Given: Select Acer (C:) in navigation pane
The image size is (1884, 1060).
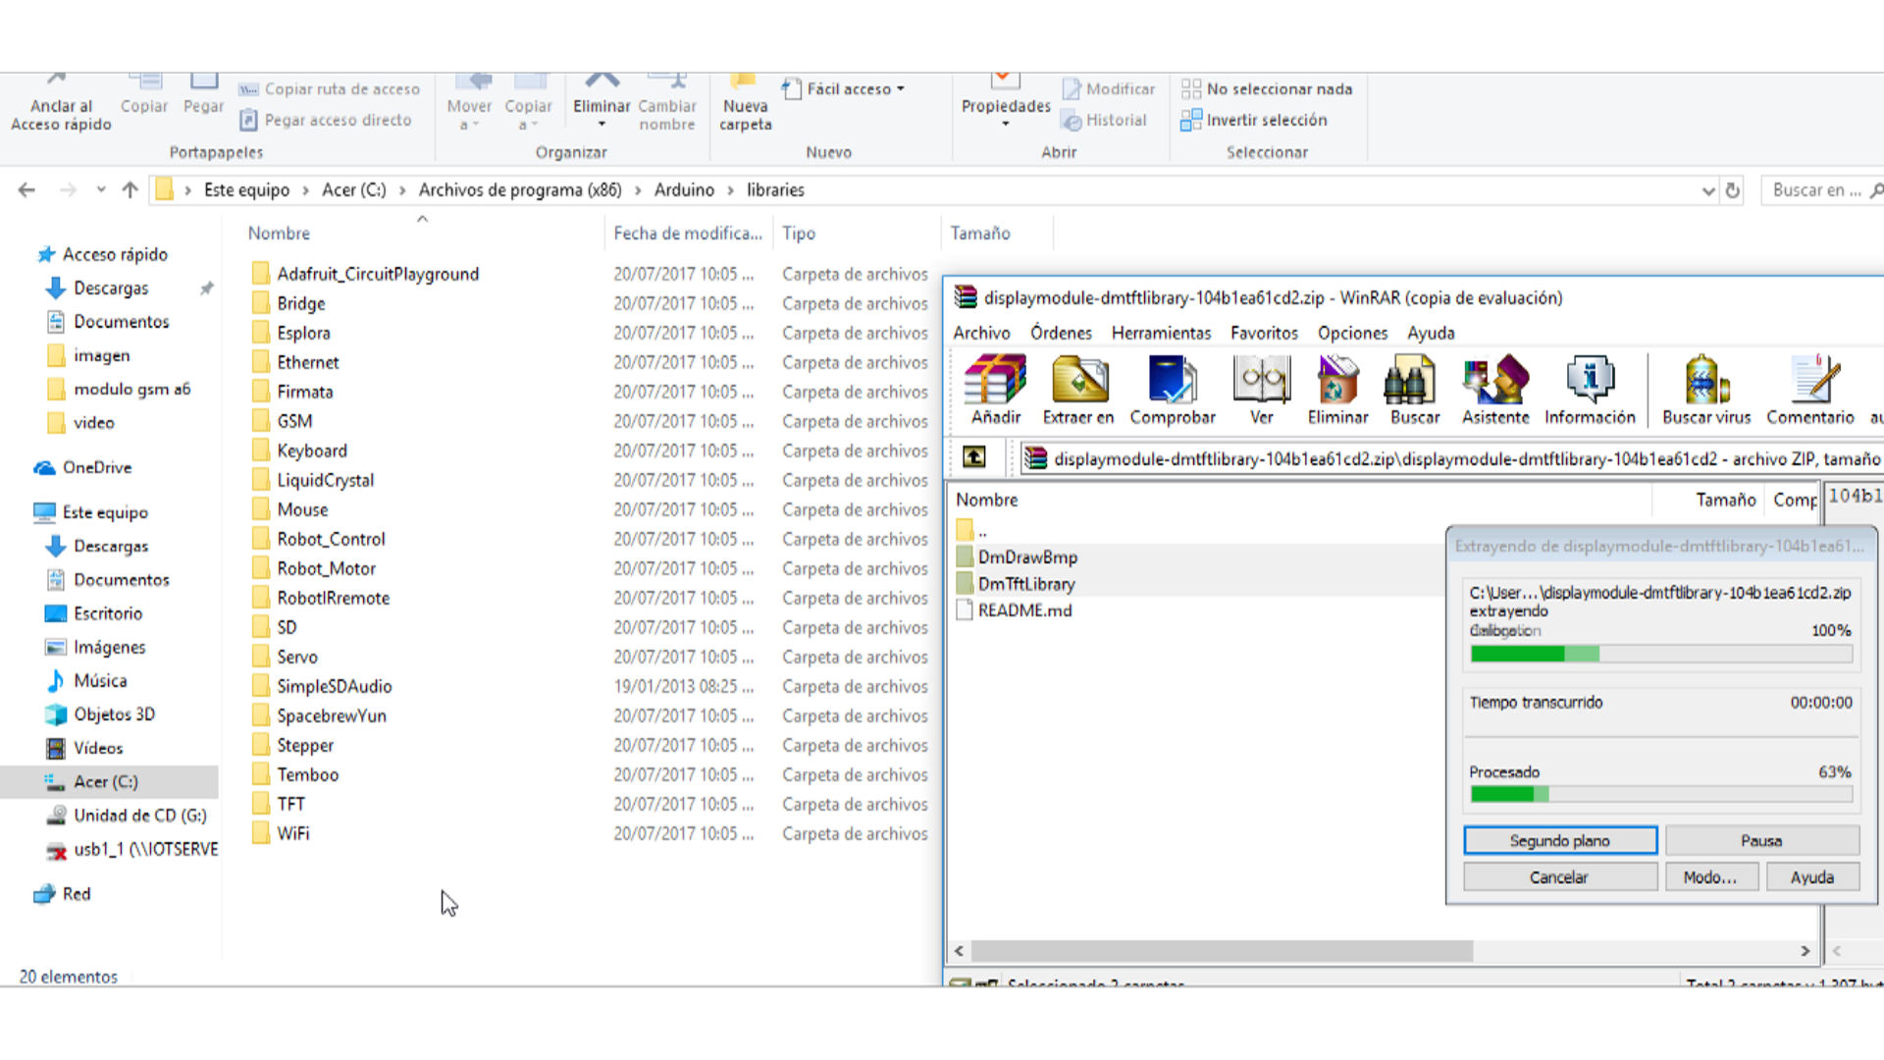Looking at the screenshot, I should (x=106, y=781).
